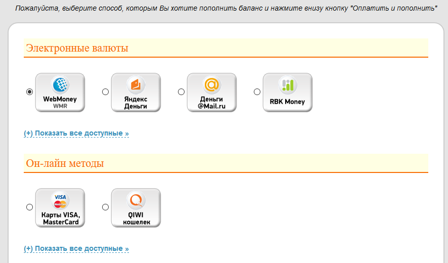Click the VISA MasterCard logo icon

(x=60, y=200)
